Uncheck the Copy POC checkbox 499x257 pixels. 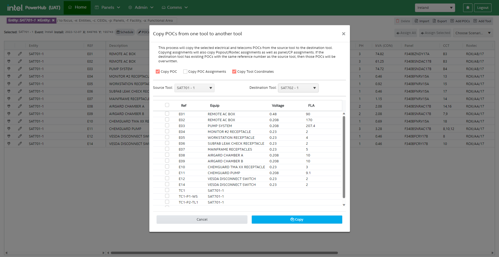click(158, 72)
